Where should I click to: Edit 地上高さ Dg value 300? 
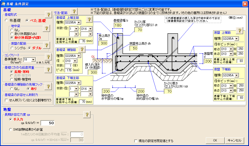[x=103, y=43]
